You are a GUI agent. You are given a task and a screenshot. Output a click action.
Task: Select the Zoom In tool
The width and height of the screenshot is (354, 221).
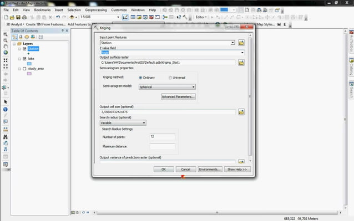coord(6,34)
